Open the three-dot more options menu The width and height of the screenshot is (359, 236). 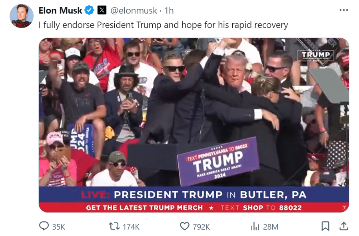coord(344,10)
